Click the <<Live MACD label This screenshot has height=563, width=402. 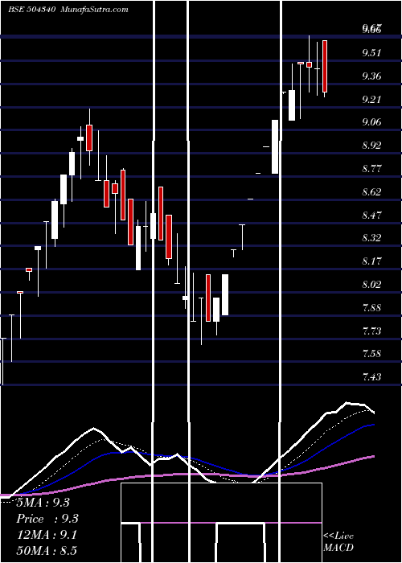click(x=338, y=542)
